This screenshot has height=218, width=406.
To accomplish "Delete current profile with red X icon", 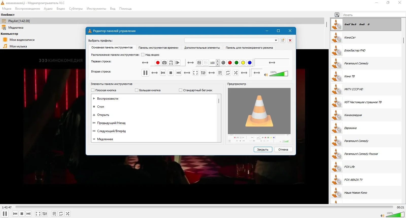I will tap(290, 40).
